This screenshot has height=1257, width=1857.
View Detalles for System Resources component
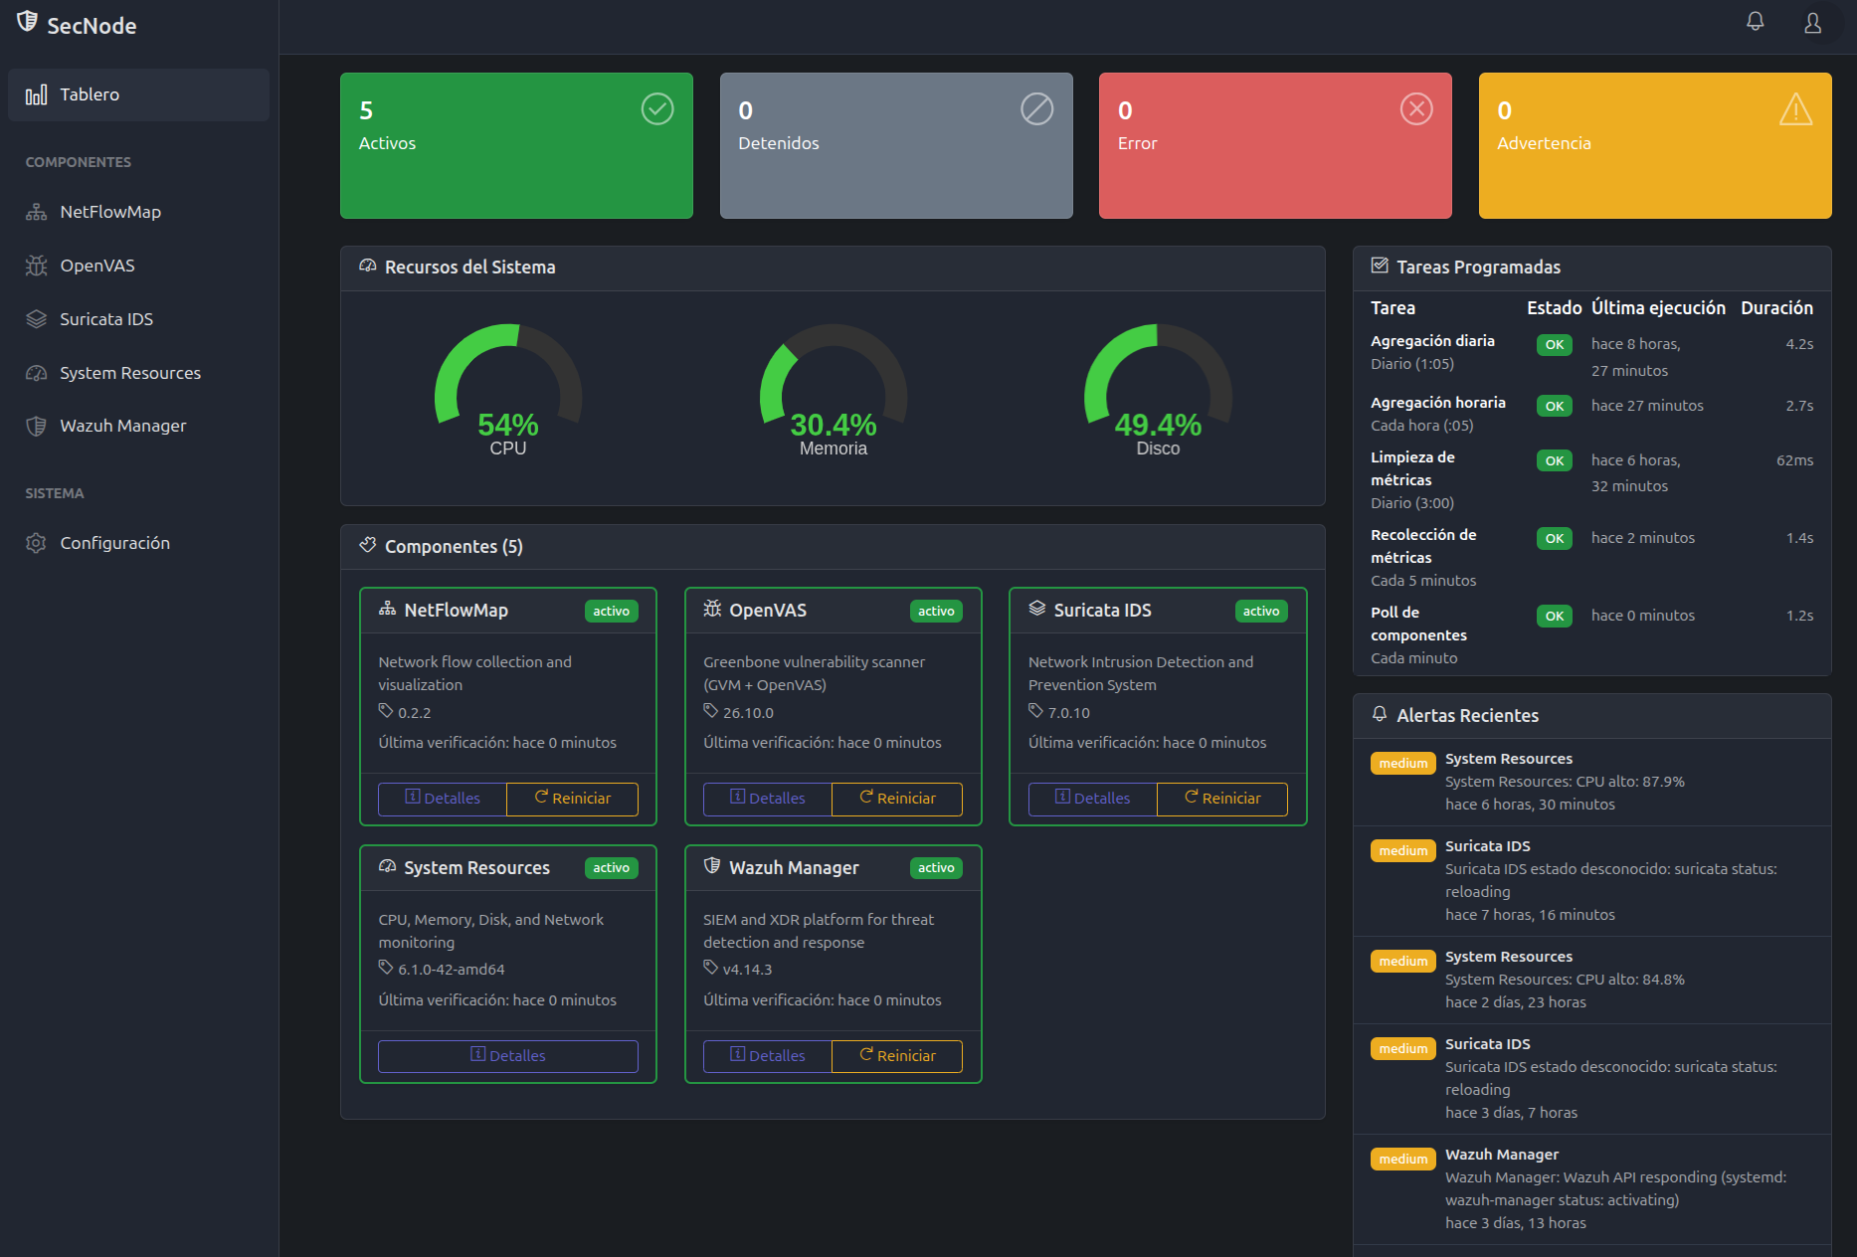click(507, 1056)
